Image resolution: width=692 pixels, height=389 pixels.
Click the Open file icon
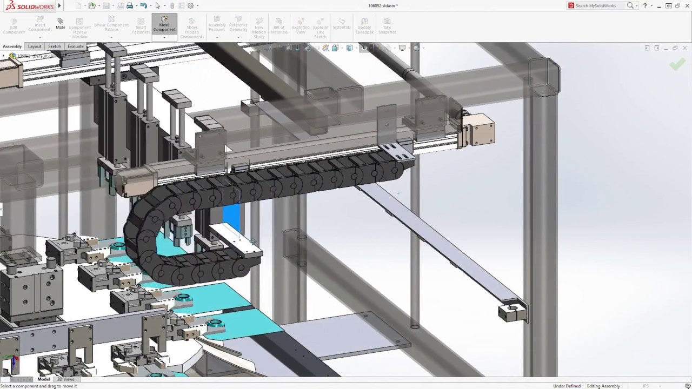coord(92,5)
